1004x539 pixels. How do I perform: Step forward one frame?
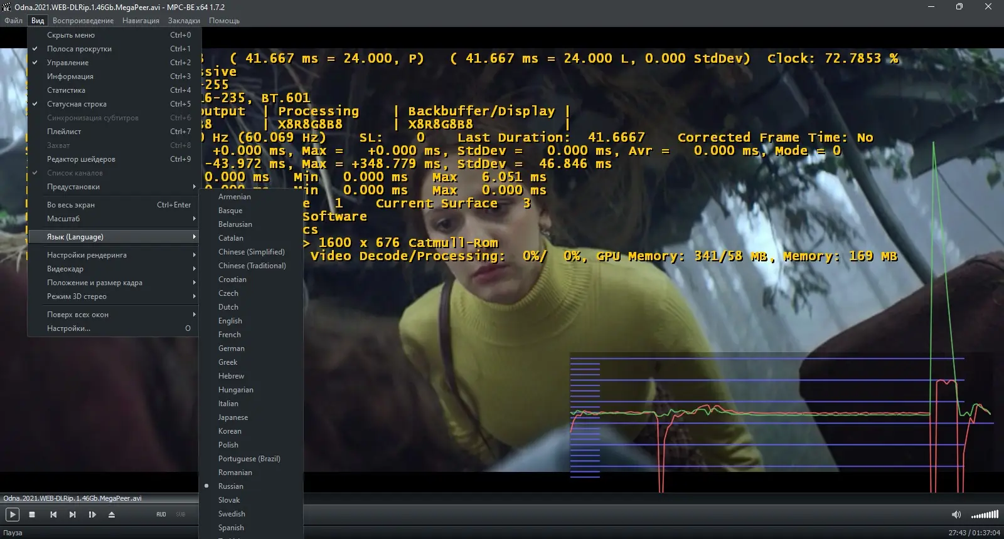point(92,515)
